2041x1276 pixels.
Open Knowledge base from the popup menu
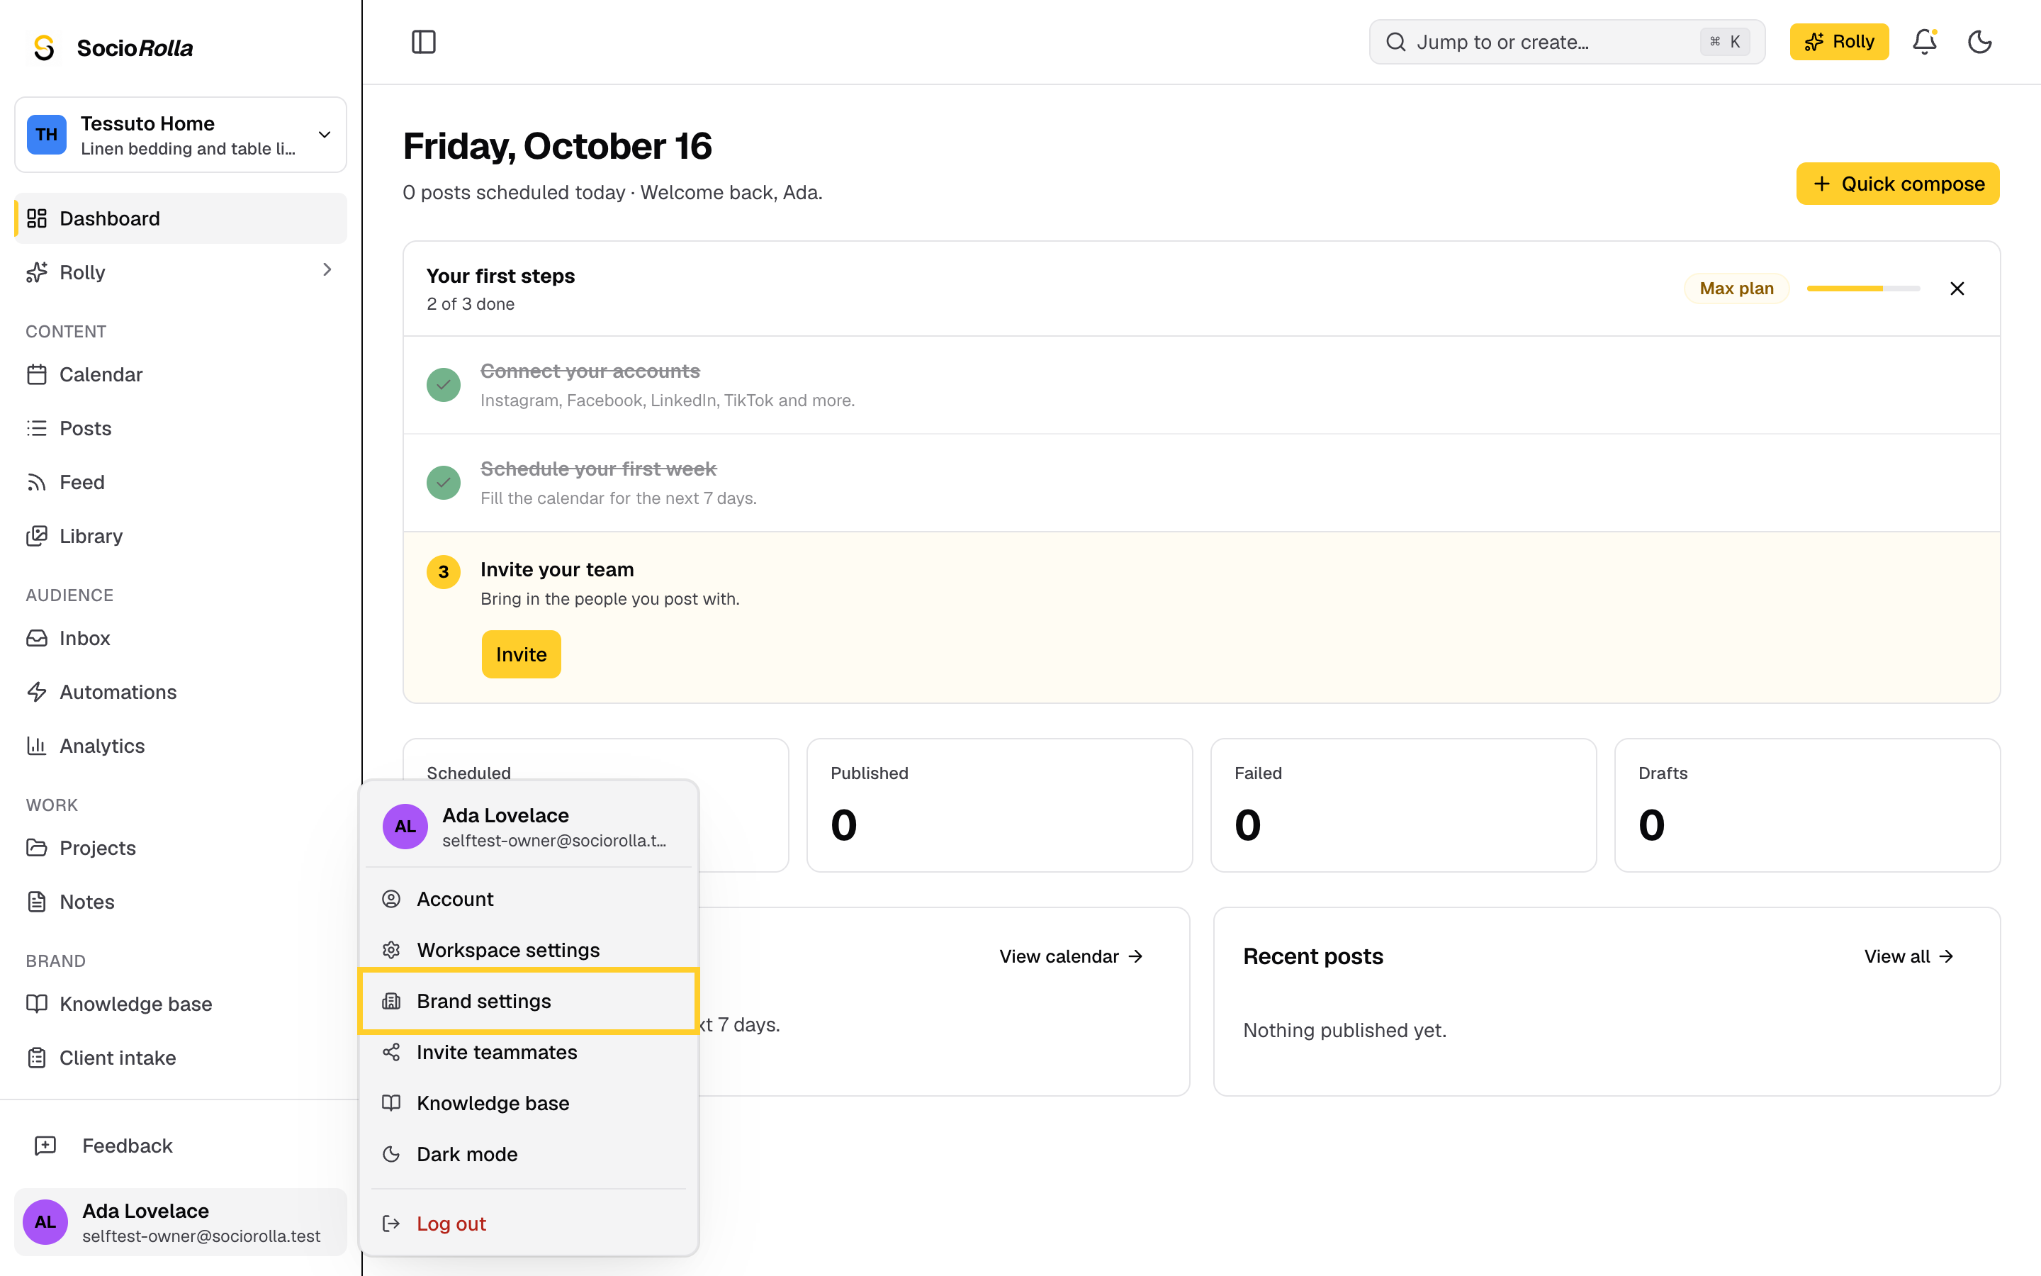[x=528, y=1103]
